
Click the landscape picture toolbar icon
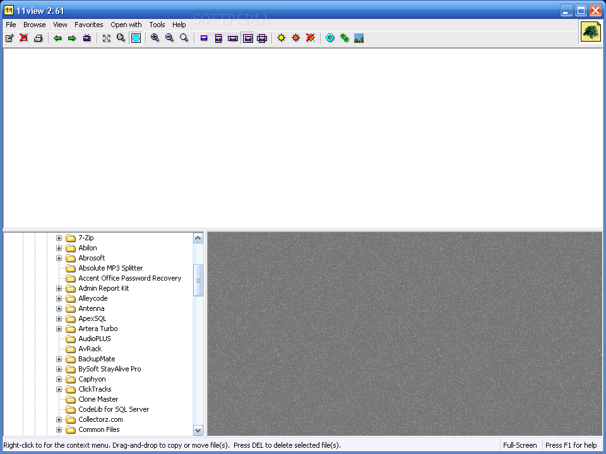[x=359, y=38]
